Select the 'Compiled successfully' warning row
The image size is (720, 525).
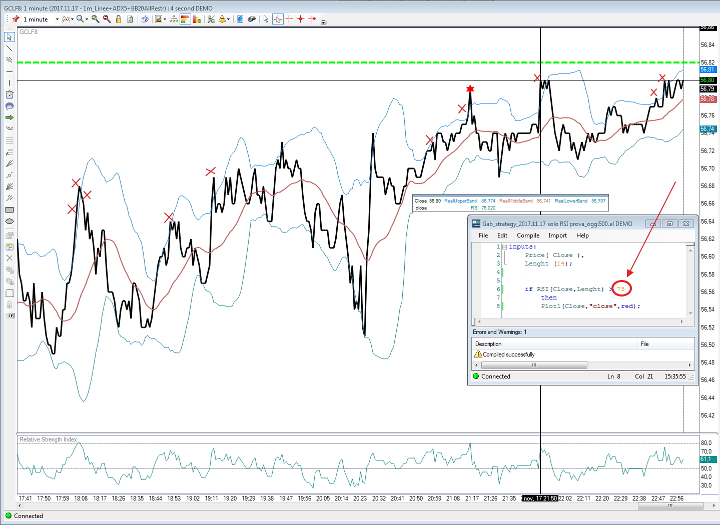click(x=583, y=354)
